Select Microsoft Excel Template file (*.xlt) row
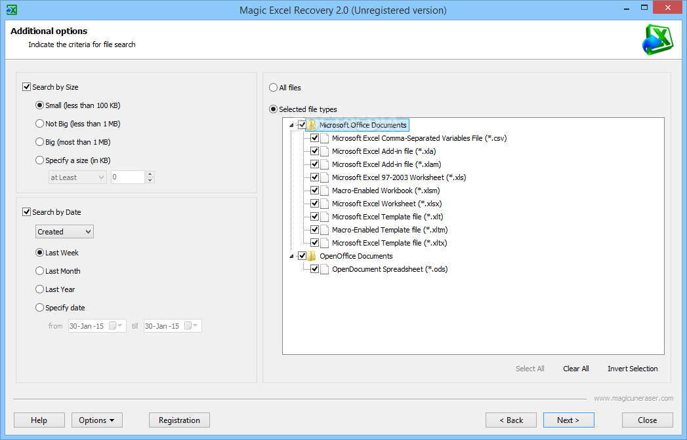687x440 pixels. tap(387, 217)
